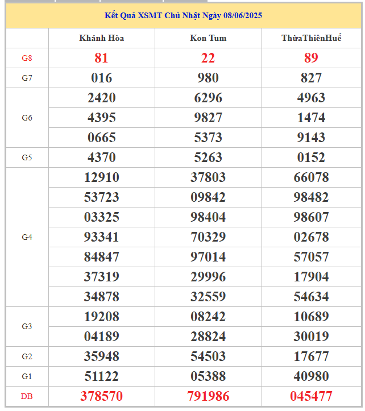Click the G6 prize row label
This screenshot has height=411, width=365.
pos(27,118)
